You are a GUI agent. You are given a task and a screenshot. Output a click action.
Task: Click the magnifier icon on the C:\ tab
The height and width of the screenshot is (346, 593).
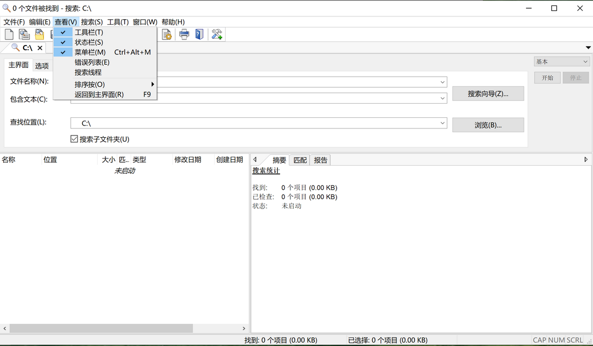point(15,48)
